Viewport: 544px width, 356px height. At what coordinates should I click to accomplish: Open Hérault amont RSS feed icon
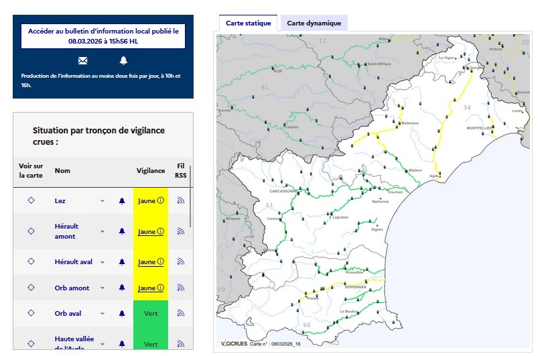180,231
